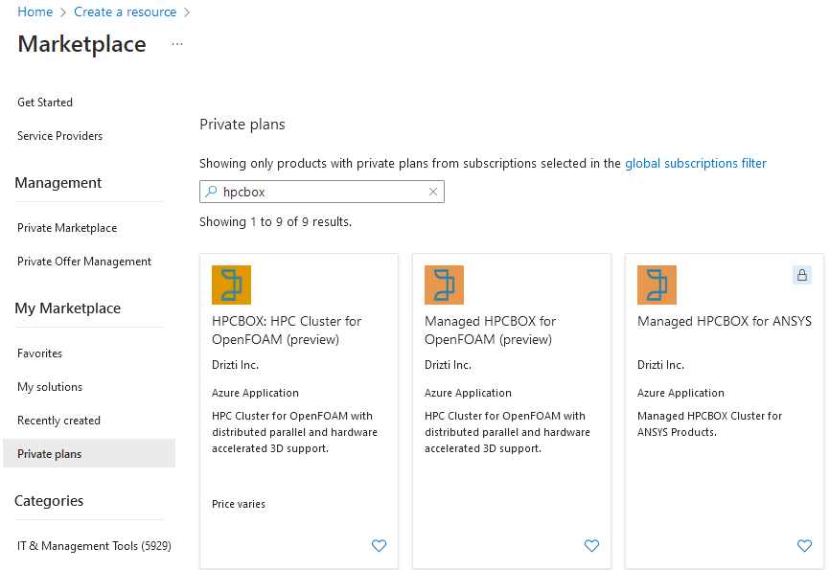Image resolution: width=830 pixels, height=570 pixels.
Task: Click Drizti Inc. publisher on ANSYS card
Action: pos(660,365)
